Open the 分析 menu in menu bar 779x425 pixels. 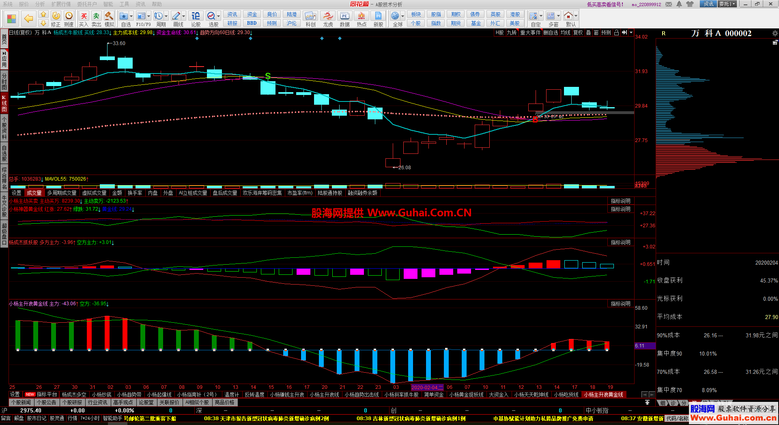(40, 4)
